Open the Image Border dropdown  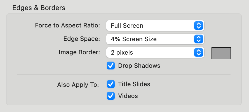click(155, 52)
